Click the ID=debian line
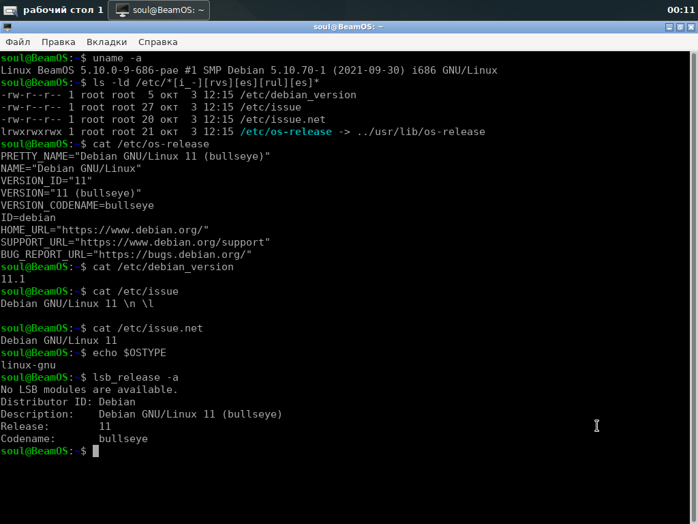The width and height of the screenshot is (698, 524). (28, 218)
